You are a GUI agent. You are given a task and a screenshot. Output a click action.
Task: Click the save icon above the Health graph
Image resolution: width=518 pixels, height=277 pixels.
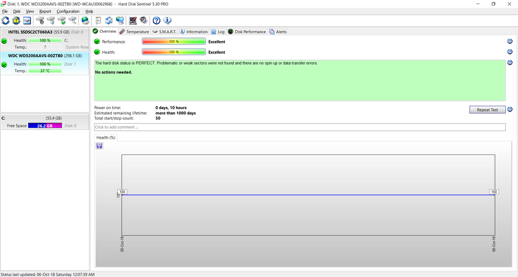[100, 146]
